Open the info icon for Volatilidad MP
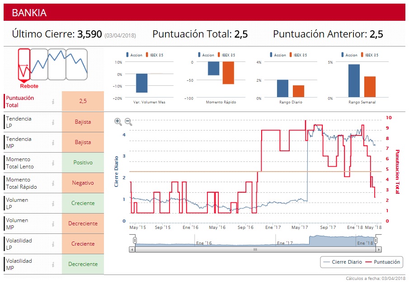 [x=53, y=264]
